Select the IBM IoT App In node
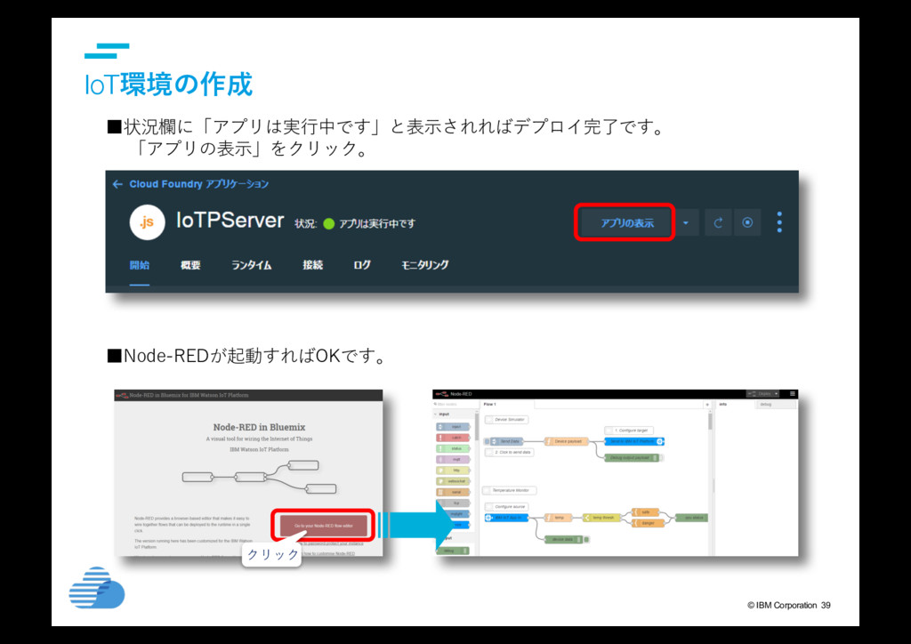The image size is (911, 644). point(507,518)
